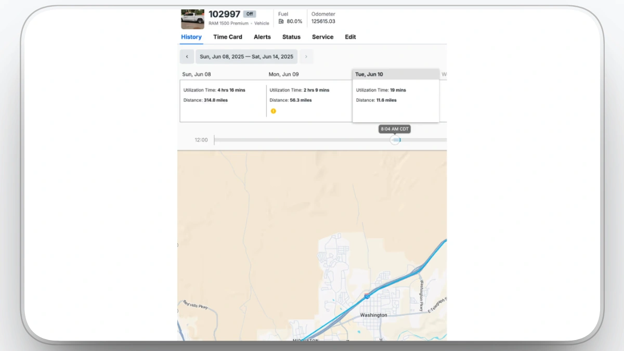Image resolution: width=624 pixels, height=351 pixels.
Task: Open the Alerts tab
Action: [262, 37]
